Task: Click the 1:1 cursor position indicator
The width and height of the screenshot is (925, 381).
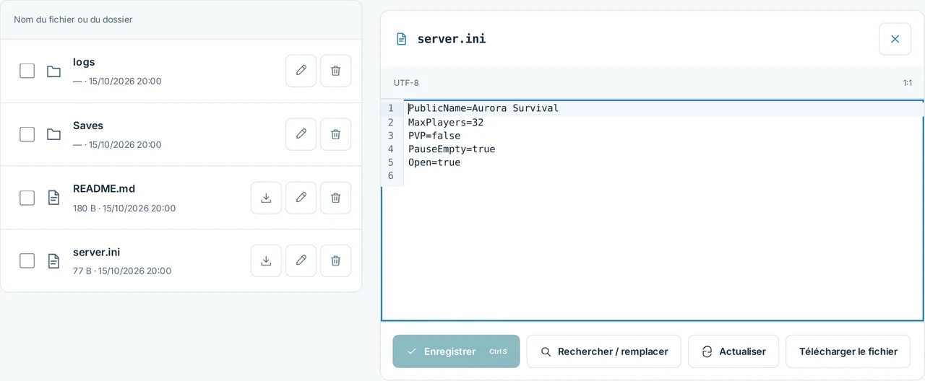Action: (x=908, y=83)
